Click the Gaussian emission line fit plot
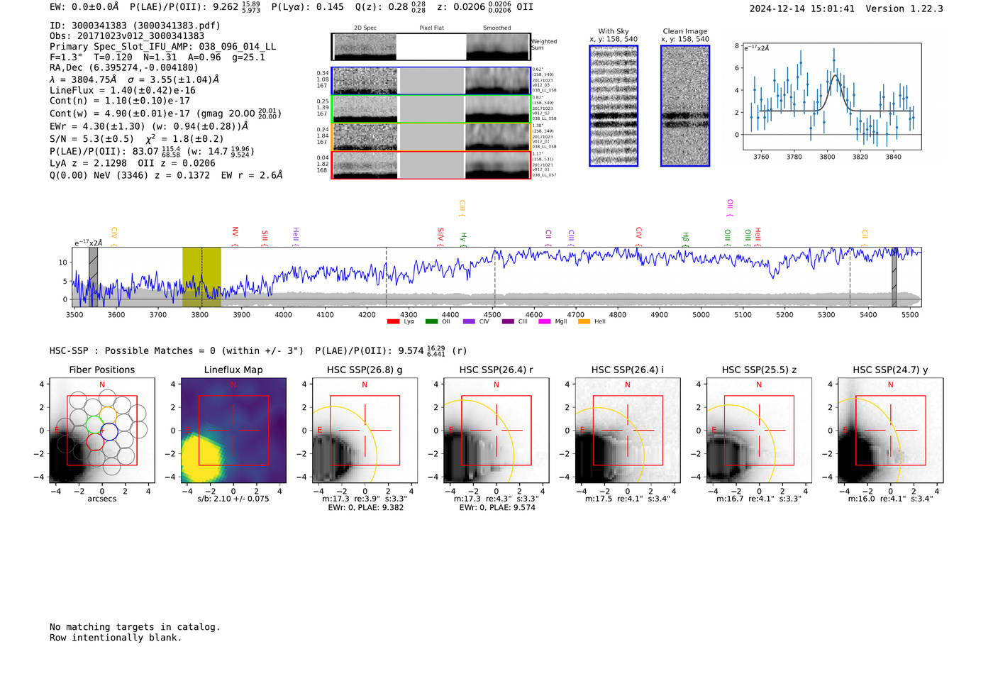993x676 pixels. click(832, 96)
